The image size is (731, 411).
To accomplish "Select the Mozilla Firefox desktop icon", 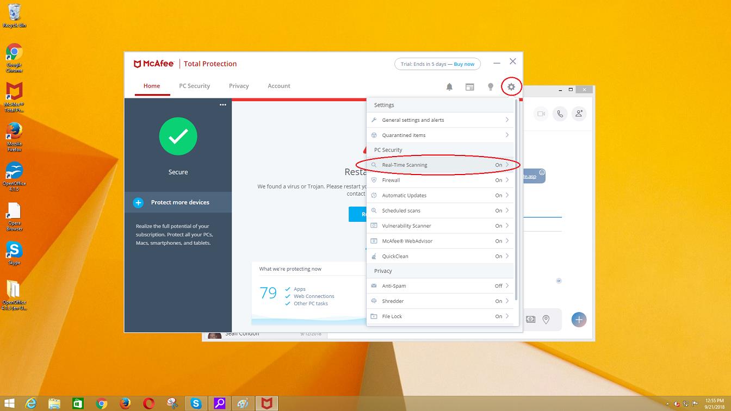I will (14, 138).
